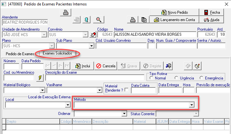The height and width of the screenshot is (134, 231).
Task: Click the Previsão de execução field
Action: 213,90
